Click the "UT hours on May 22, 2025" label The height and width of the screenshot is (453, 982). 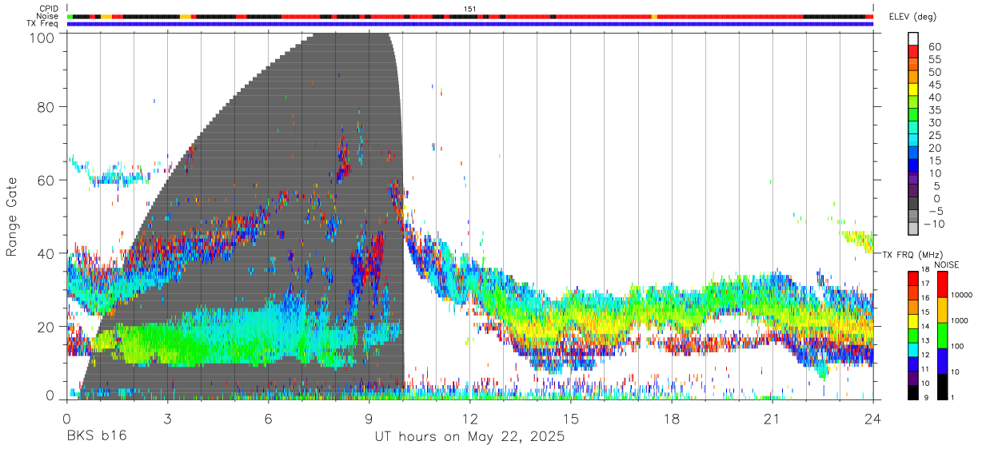pyautogui.click(x=470, y=437)
